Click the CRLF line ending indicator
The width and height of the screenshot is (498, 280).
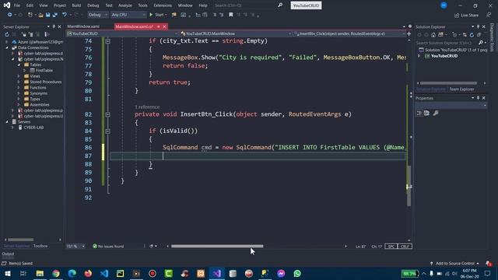[x=405, y=247]
